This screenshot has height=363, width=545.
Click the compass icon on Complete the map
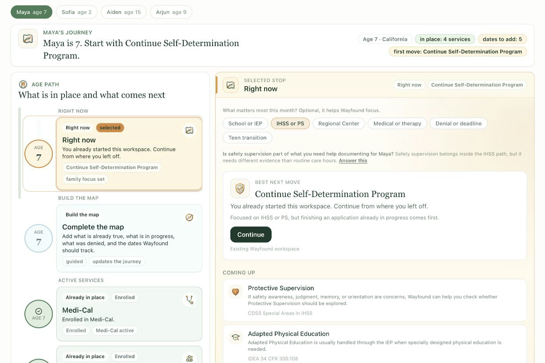(x=190, y=217)
